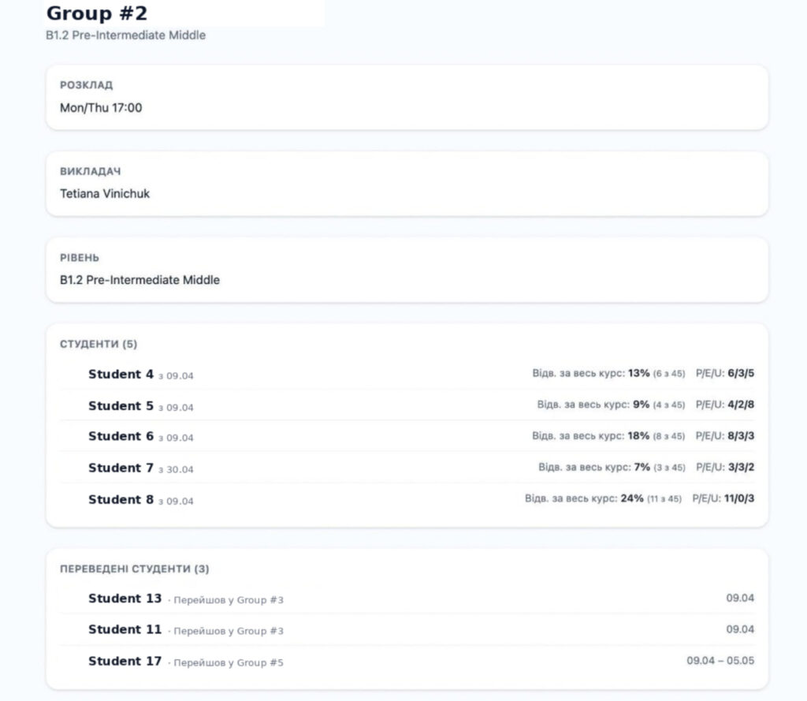Click "Перейшов у Group #3" beside Student 11

pyautogui.click(x=229, y=631)
